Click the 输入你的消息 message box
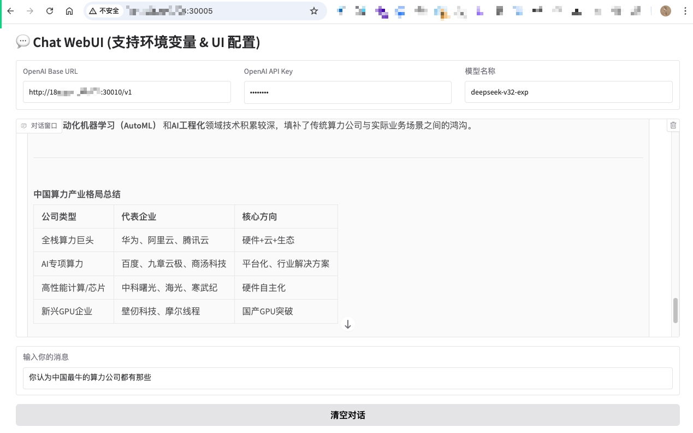693x433 pixels. [x=347, y=377]
